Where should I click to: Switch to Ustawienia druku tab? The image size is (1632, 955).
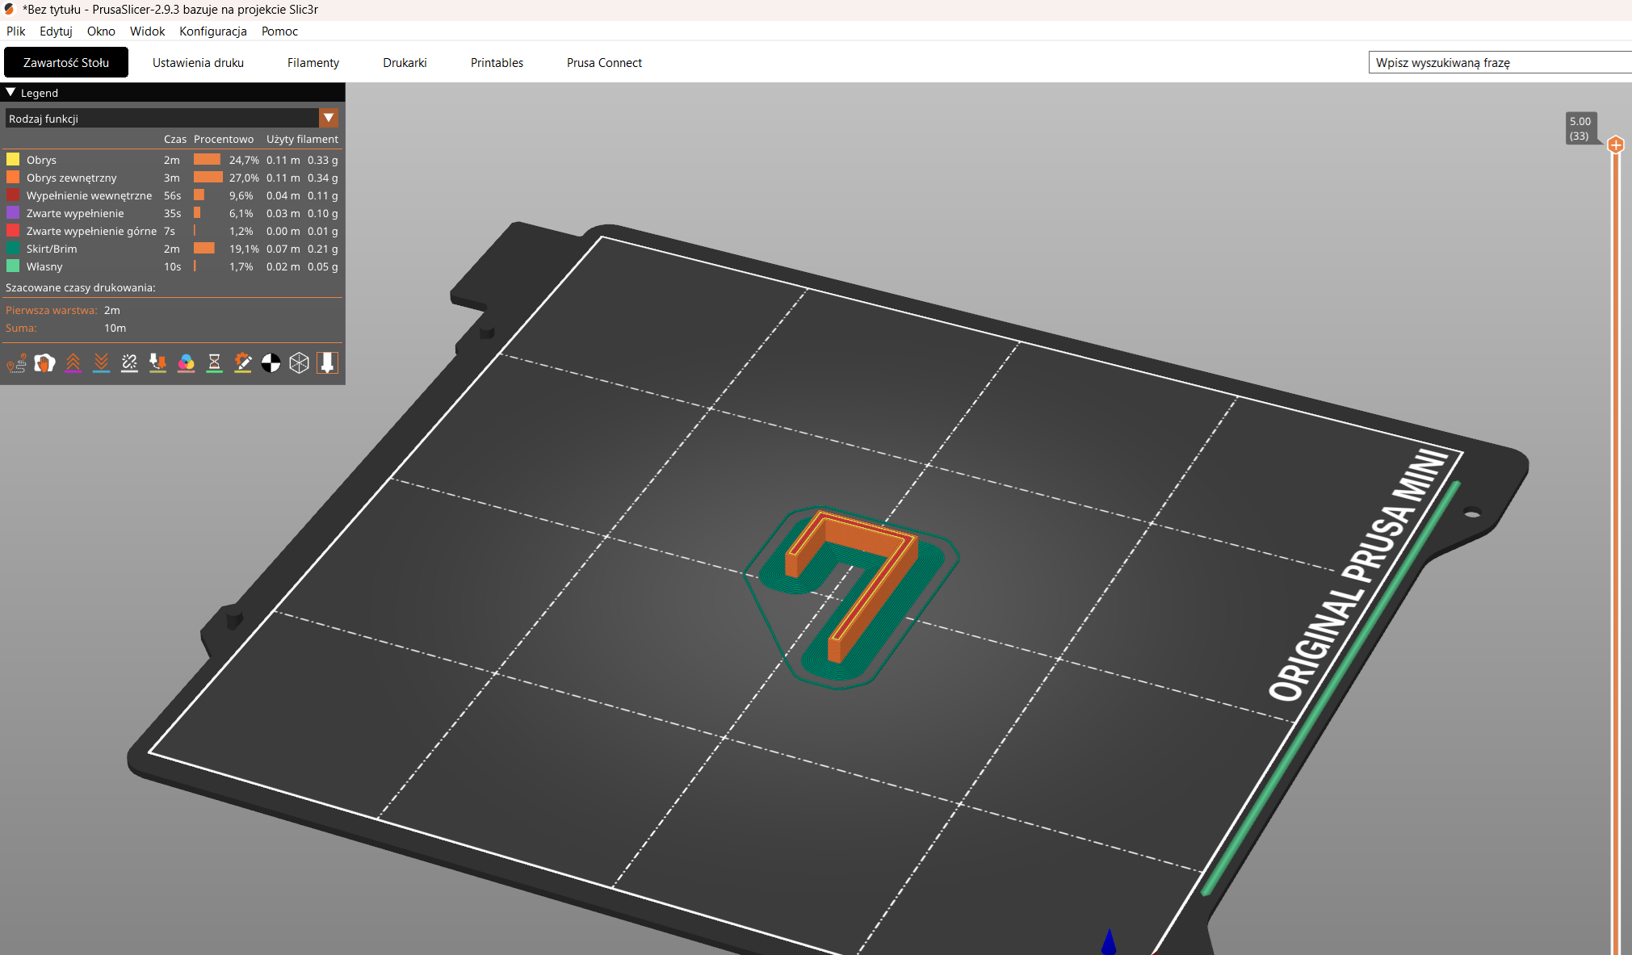click(x=198, y=62)
